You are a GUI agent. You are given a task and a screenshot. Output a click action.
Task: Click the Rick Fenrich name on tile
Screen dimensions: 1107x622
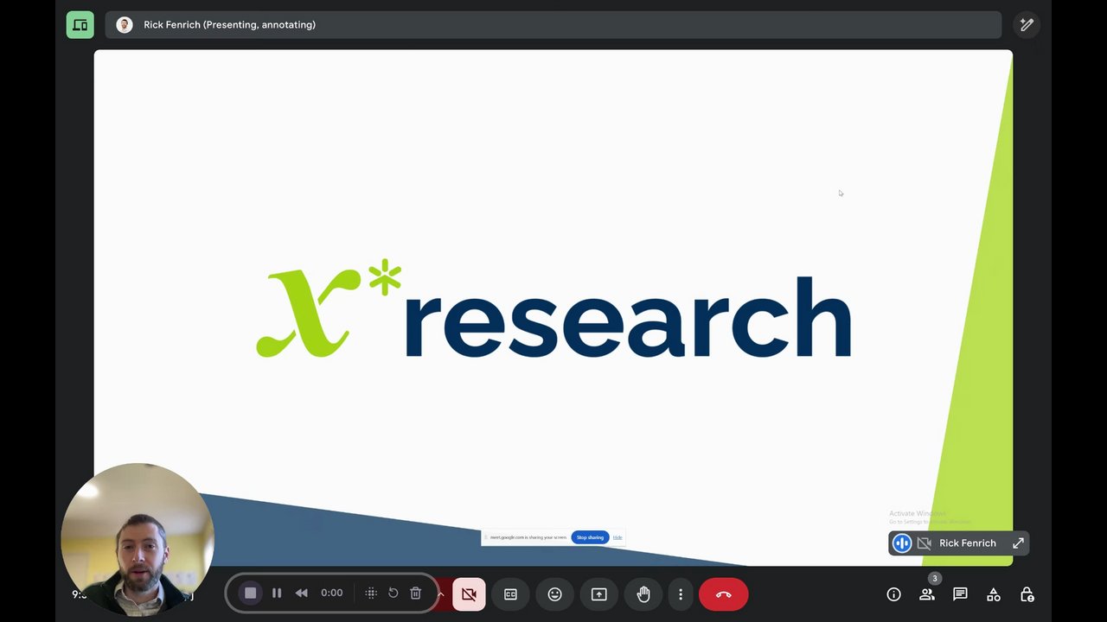pyautogui.click(x=968, y=543)
